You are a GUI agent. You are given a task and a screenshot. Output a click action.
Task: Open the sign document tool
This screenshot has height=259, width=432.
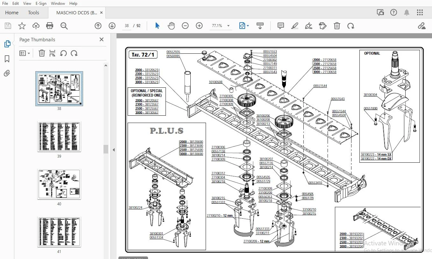pyautogui.click(x=308, y=26)
